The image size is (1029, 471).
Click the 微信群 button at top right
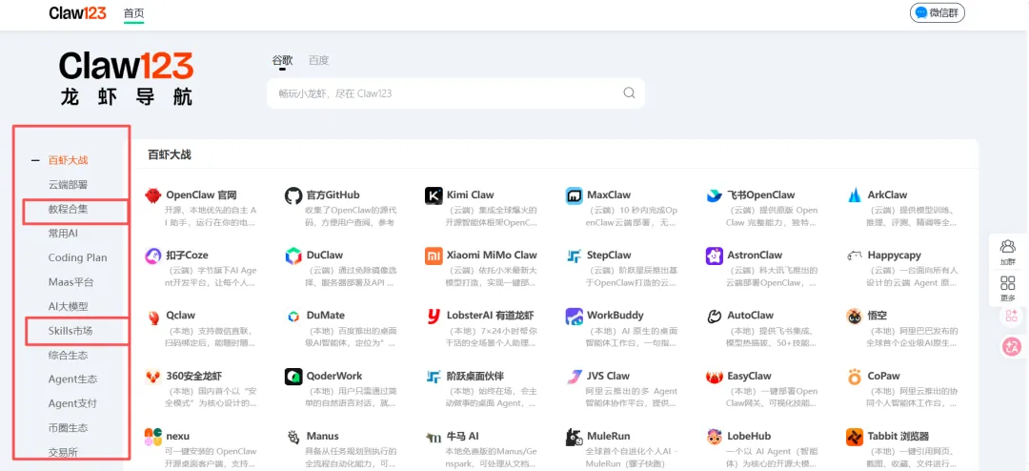click(x=938, y=13)
